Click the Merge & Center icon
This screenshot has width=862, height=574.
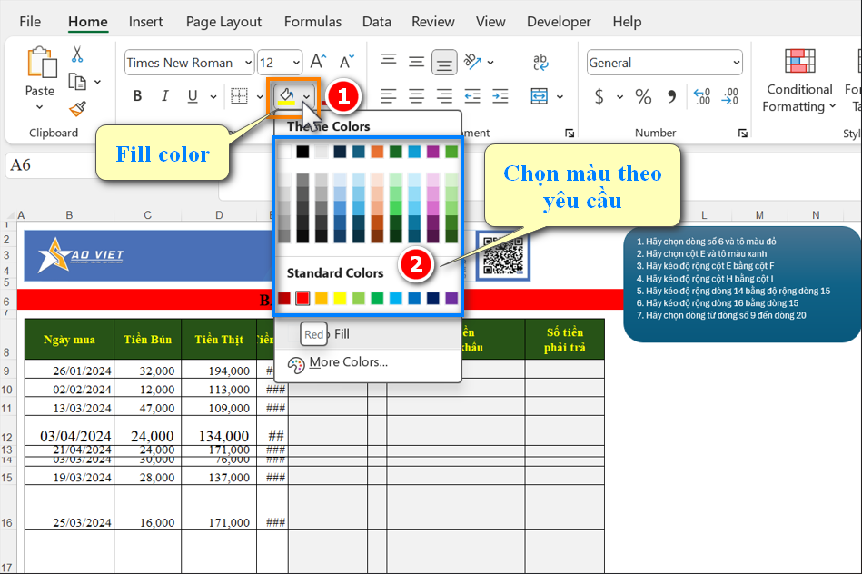(540, 96)
